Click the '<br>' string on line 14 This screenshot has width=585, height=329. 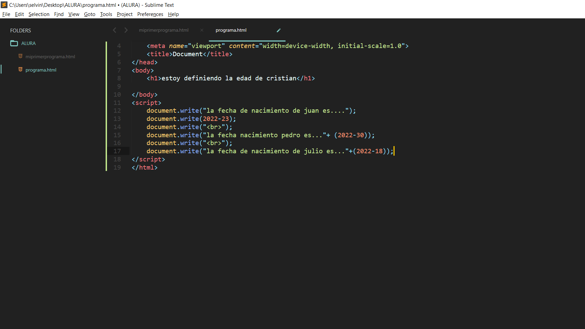[x=214, y=127]
